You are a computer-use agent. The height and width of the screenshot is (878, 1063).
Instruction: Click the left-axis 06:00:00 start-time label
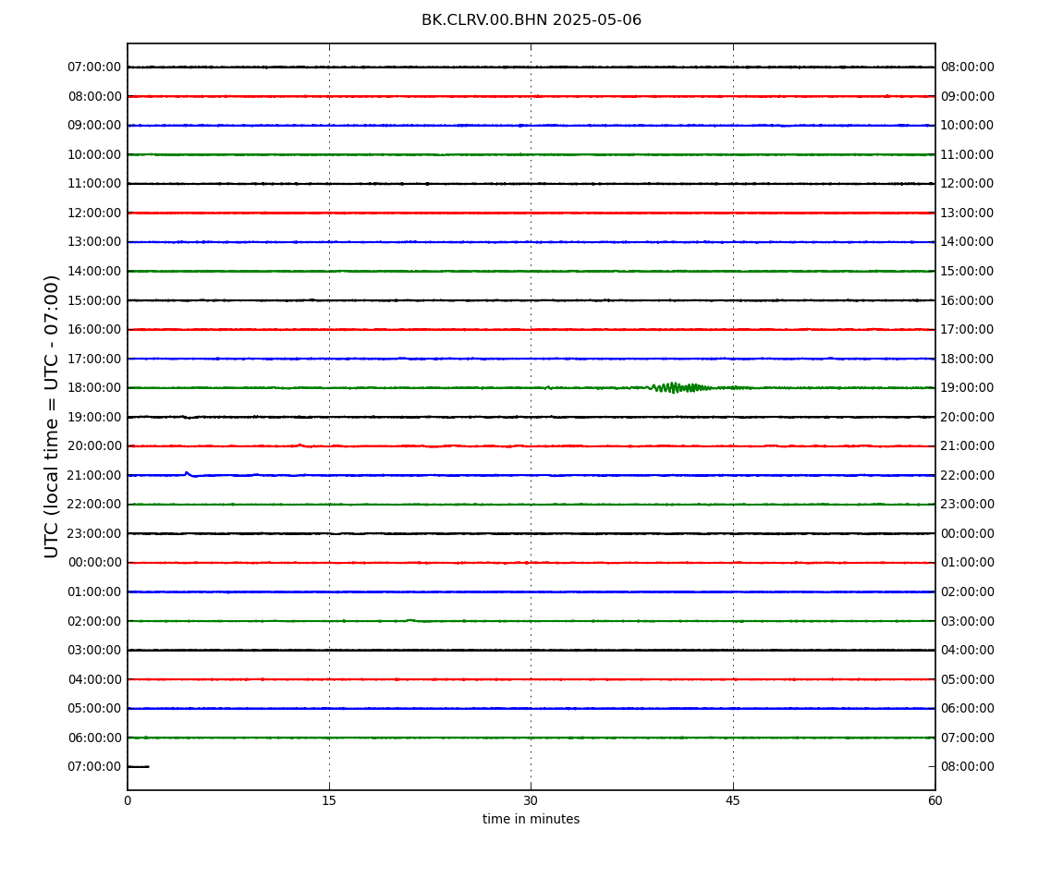(x=95, y=738)
